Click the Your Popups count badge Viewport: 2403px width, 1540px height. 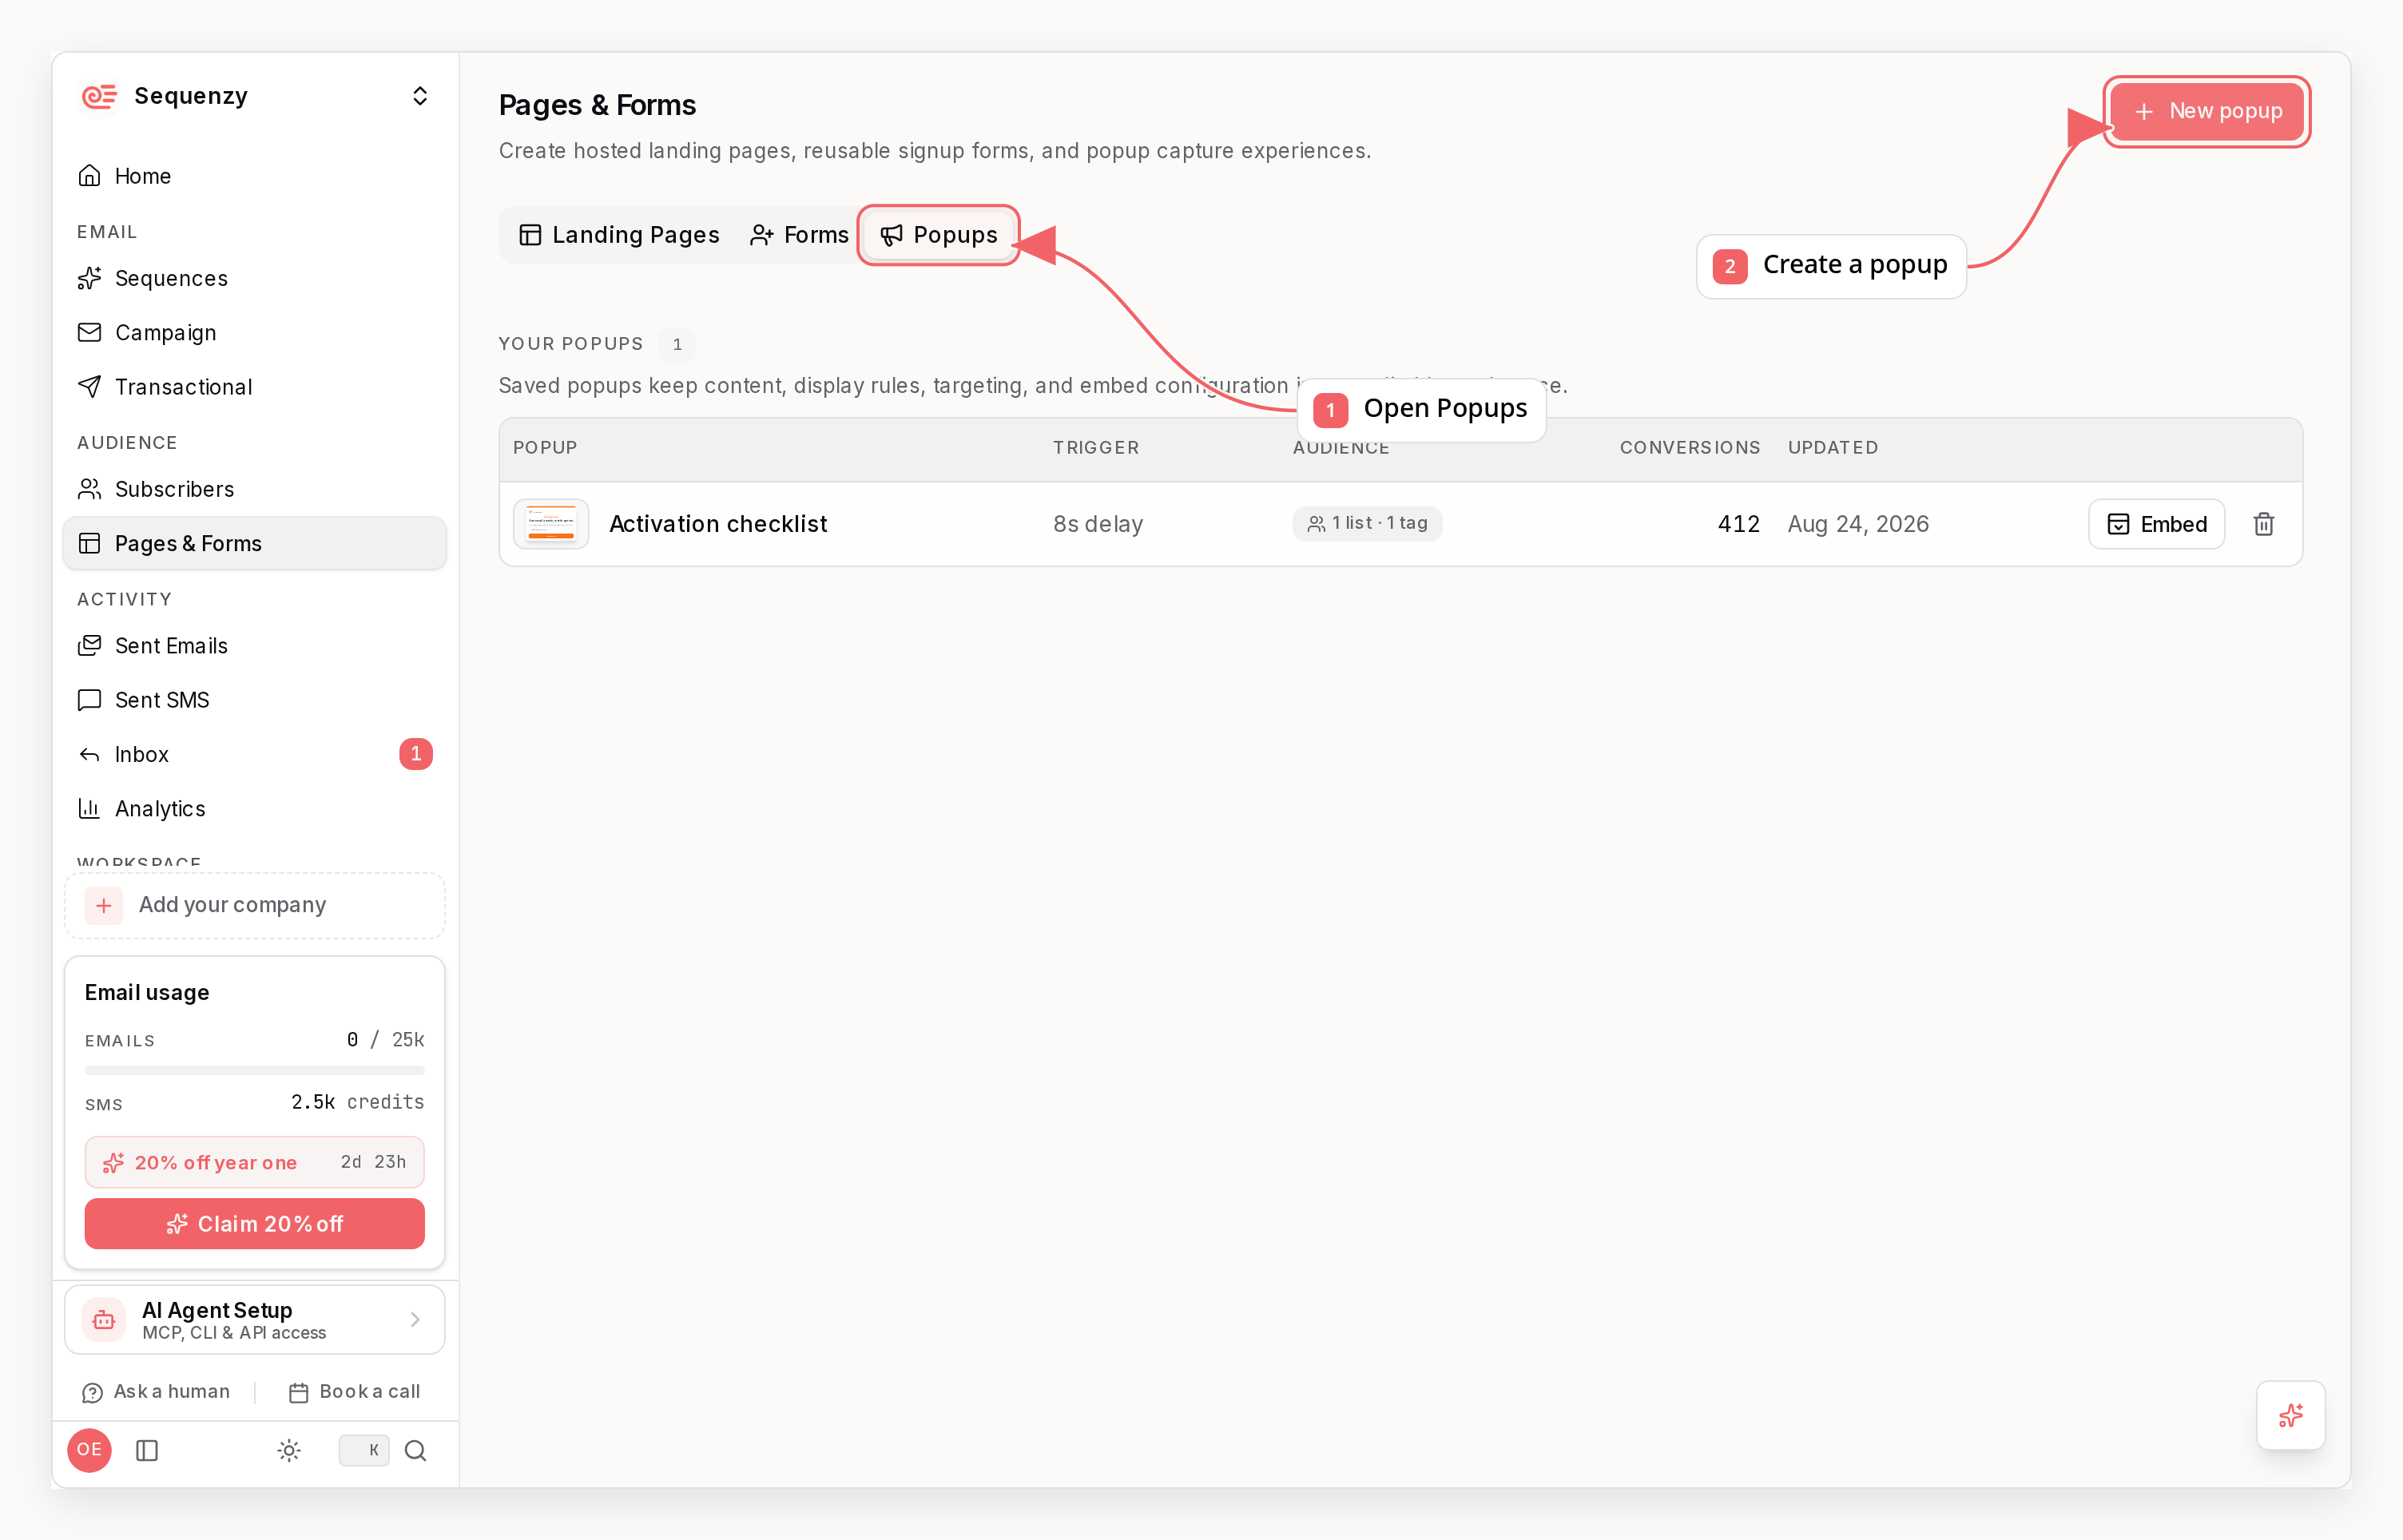[677, 344]
